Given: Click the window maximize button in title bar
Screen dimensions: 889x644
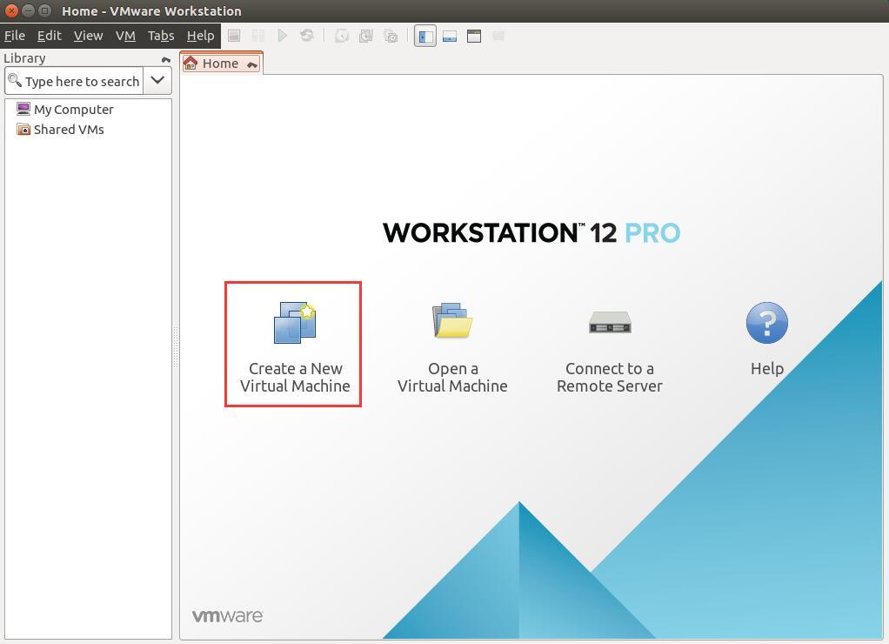Looking at the screenshot, I should point(44,10).
